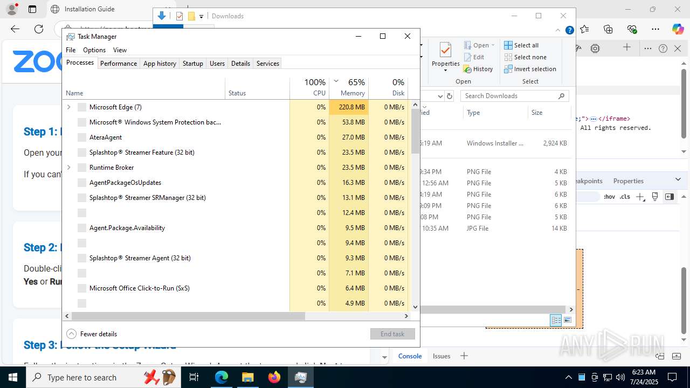Click the blue help icon in Downloads window
The width and height of the screenshot is (690, 388).
click(569, 30)
